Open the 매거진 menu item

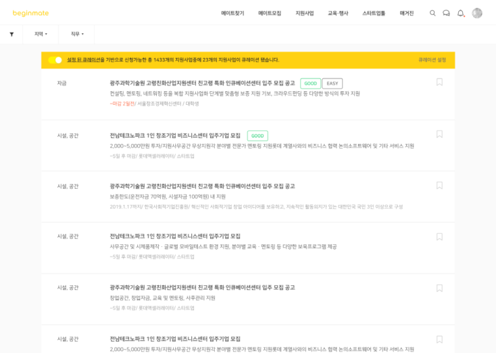click(x=407, y=13)
